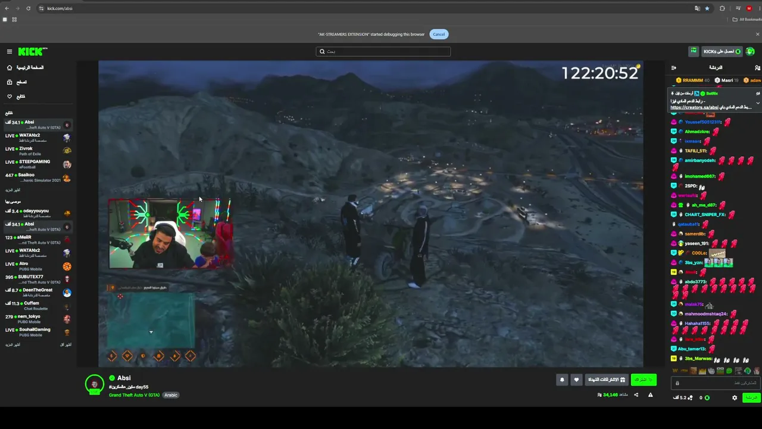Open STEEPGAMING eFootball channel
This screenshot has height=429, width=762.
click(38, 164)
